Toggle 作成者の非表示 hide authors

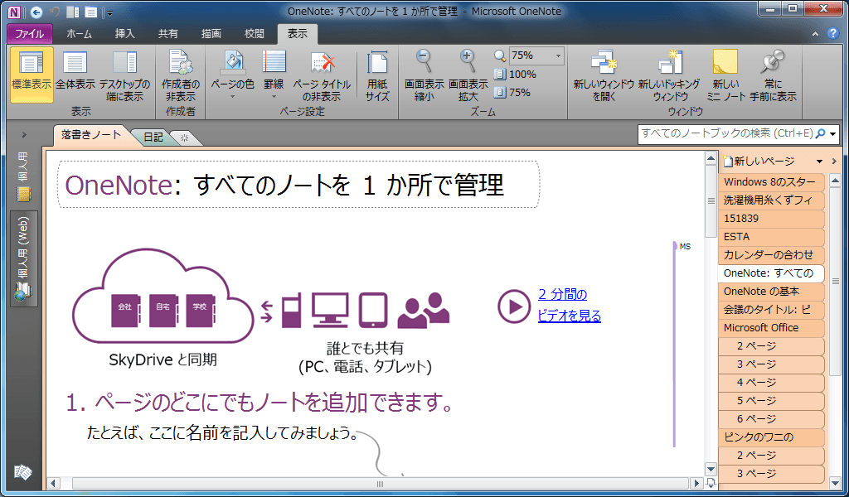point(180,75)
